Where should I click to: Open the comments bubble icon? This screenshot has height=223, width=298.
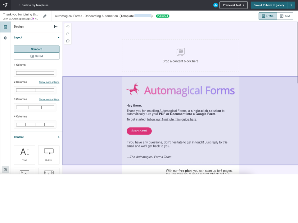(68, 41)
